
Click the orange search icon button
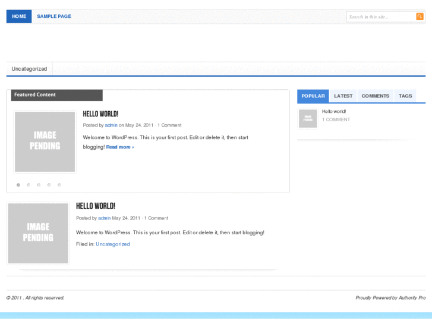[x=420, y=17]
